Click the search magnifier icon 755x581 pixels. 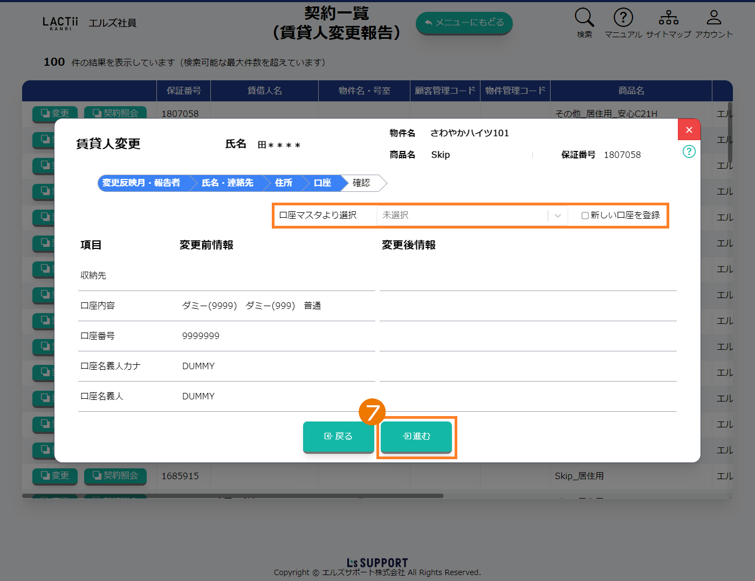584,18
